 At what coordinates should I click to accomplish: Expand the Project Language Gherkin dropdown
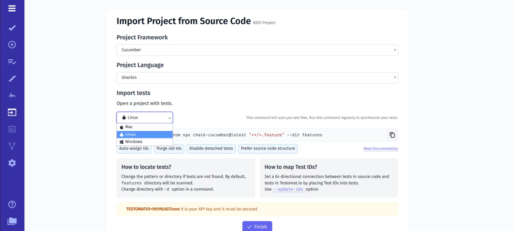click(x=257, y=78)
